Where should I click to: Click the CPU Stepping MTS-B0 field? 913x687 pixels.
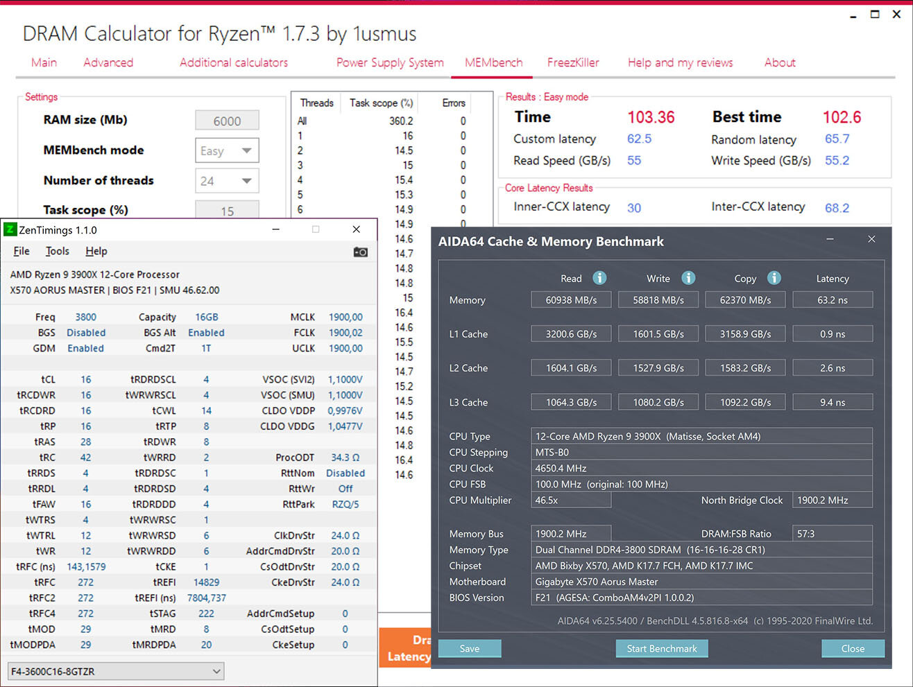point(701,452)
